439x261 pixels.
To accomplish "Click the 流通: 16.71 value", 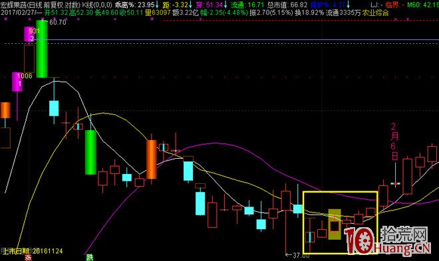I will pos(248,5).
